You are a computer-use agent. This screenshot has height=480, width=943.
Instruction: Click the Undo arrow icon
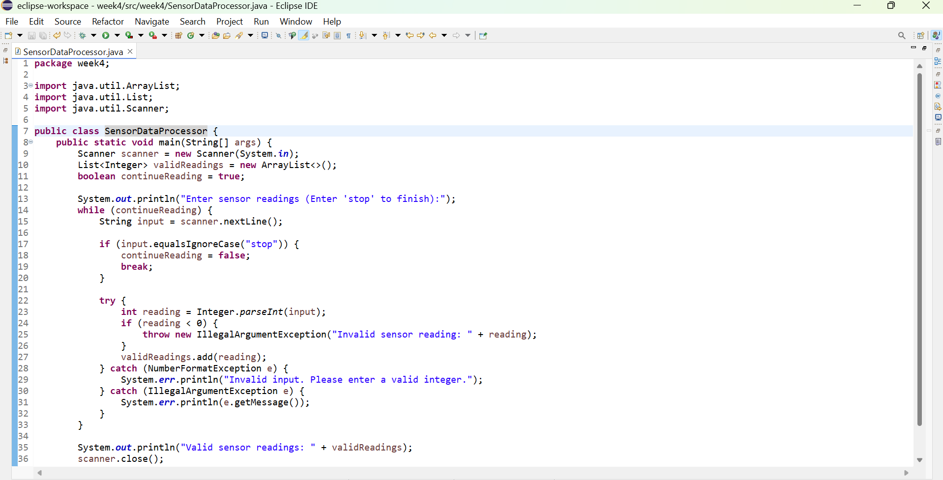pyautogui.click(x=57, y=35)
